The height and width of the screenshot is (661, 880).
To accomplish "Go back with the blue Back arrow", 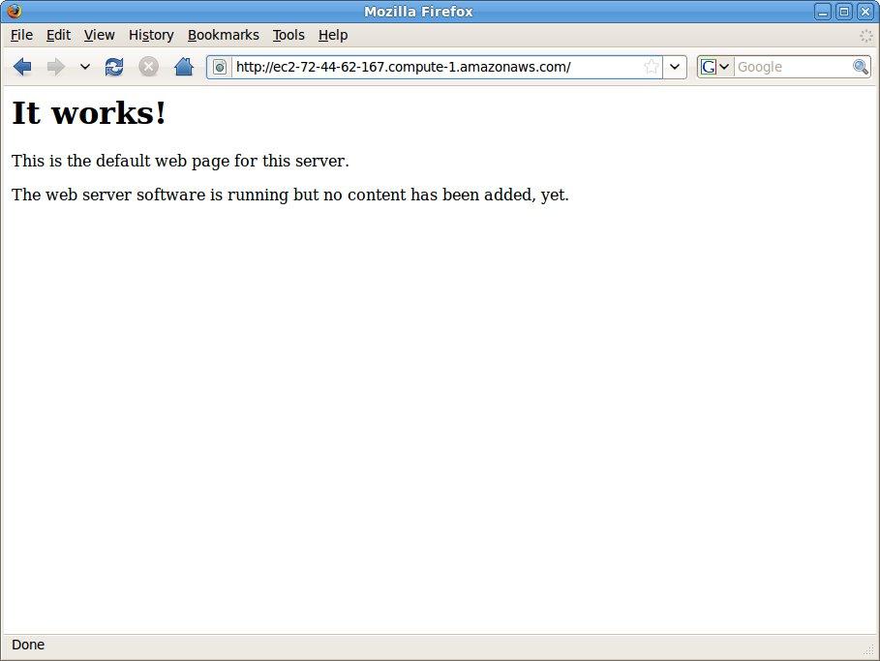I will (22, 68).
